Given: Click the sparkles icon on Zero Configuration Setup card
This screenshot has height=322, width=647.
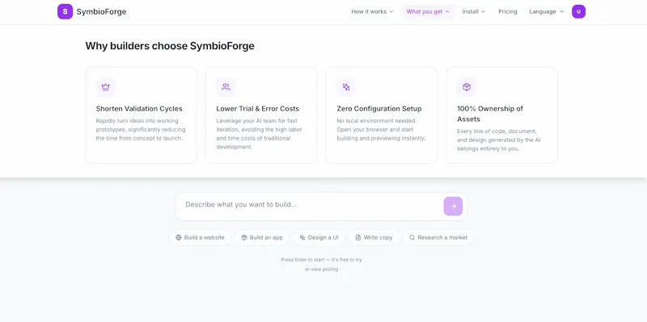Looking at the screenshot, I should point(346,87).
